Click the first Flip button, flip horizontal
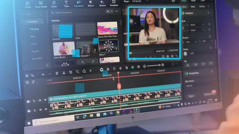239x134 pixels. 188,65
